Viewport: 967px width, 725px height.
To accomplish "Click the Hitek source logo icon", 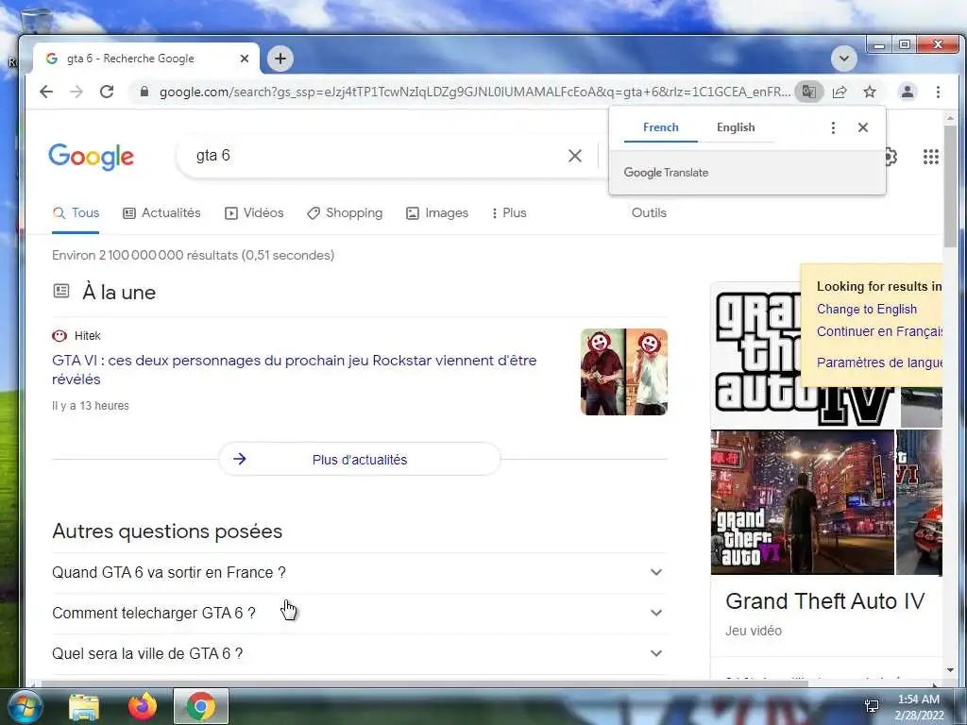I will point(59,336).
